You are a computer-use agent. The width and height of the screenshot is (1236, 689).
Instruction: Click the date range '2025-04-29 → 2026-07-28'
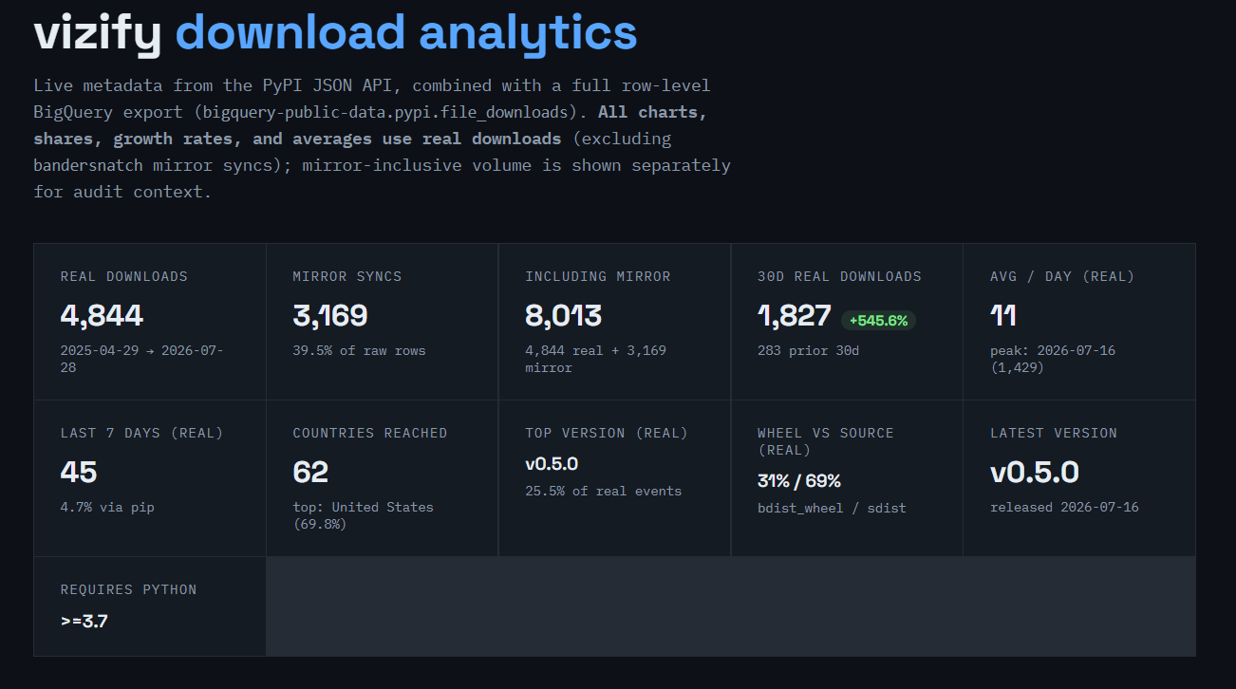click(141, 359)
